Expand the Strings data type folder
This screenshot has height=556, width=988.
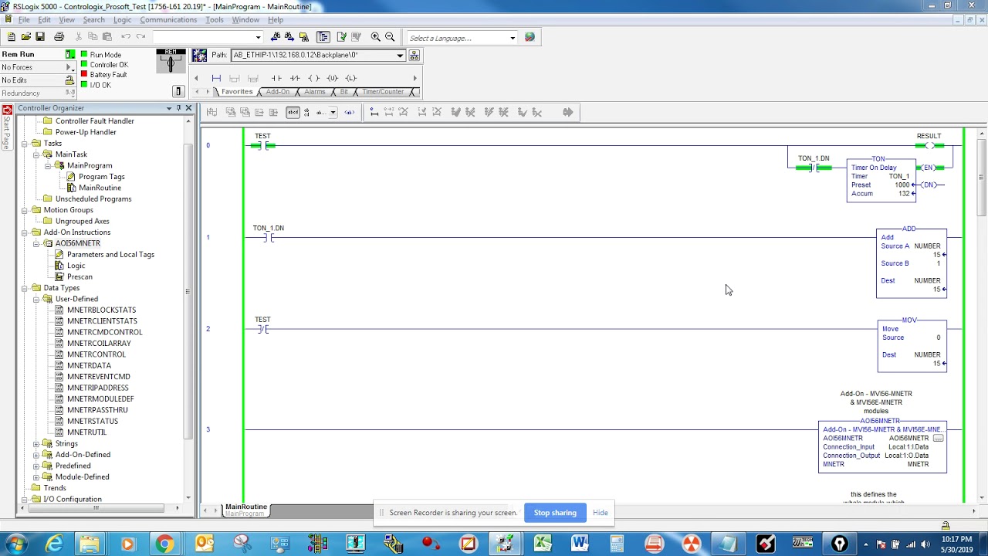[x=36, y=444]
